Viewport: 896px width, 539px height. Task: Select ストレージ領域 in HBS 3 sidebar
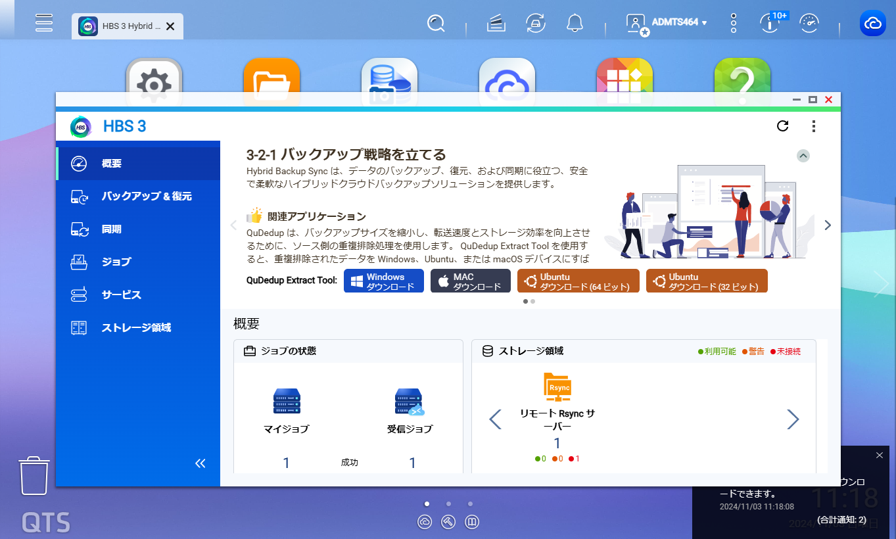tap(138, 327)
